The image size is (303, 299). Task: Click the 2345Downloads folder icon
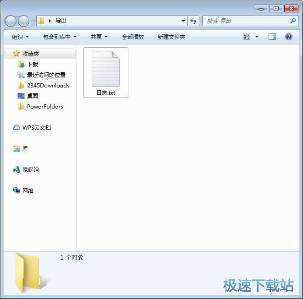[x=21, y=85]
